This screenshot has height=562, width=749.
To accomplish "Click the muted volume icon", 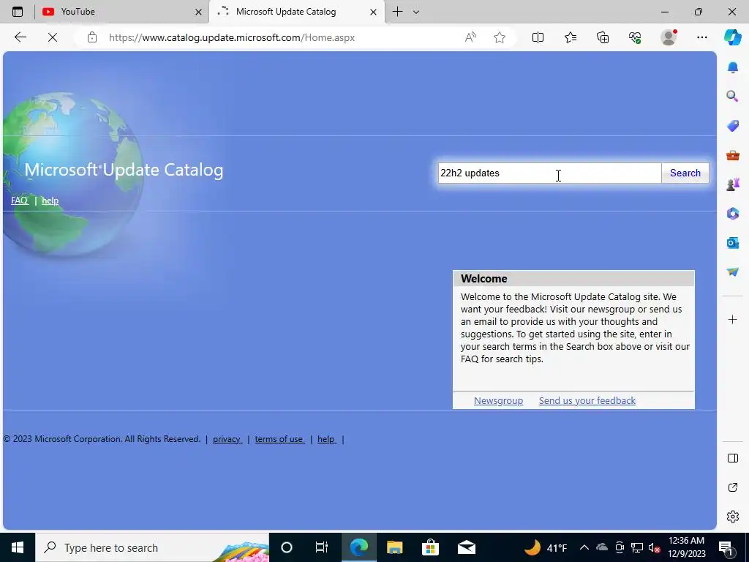I will (655, 547).
